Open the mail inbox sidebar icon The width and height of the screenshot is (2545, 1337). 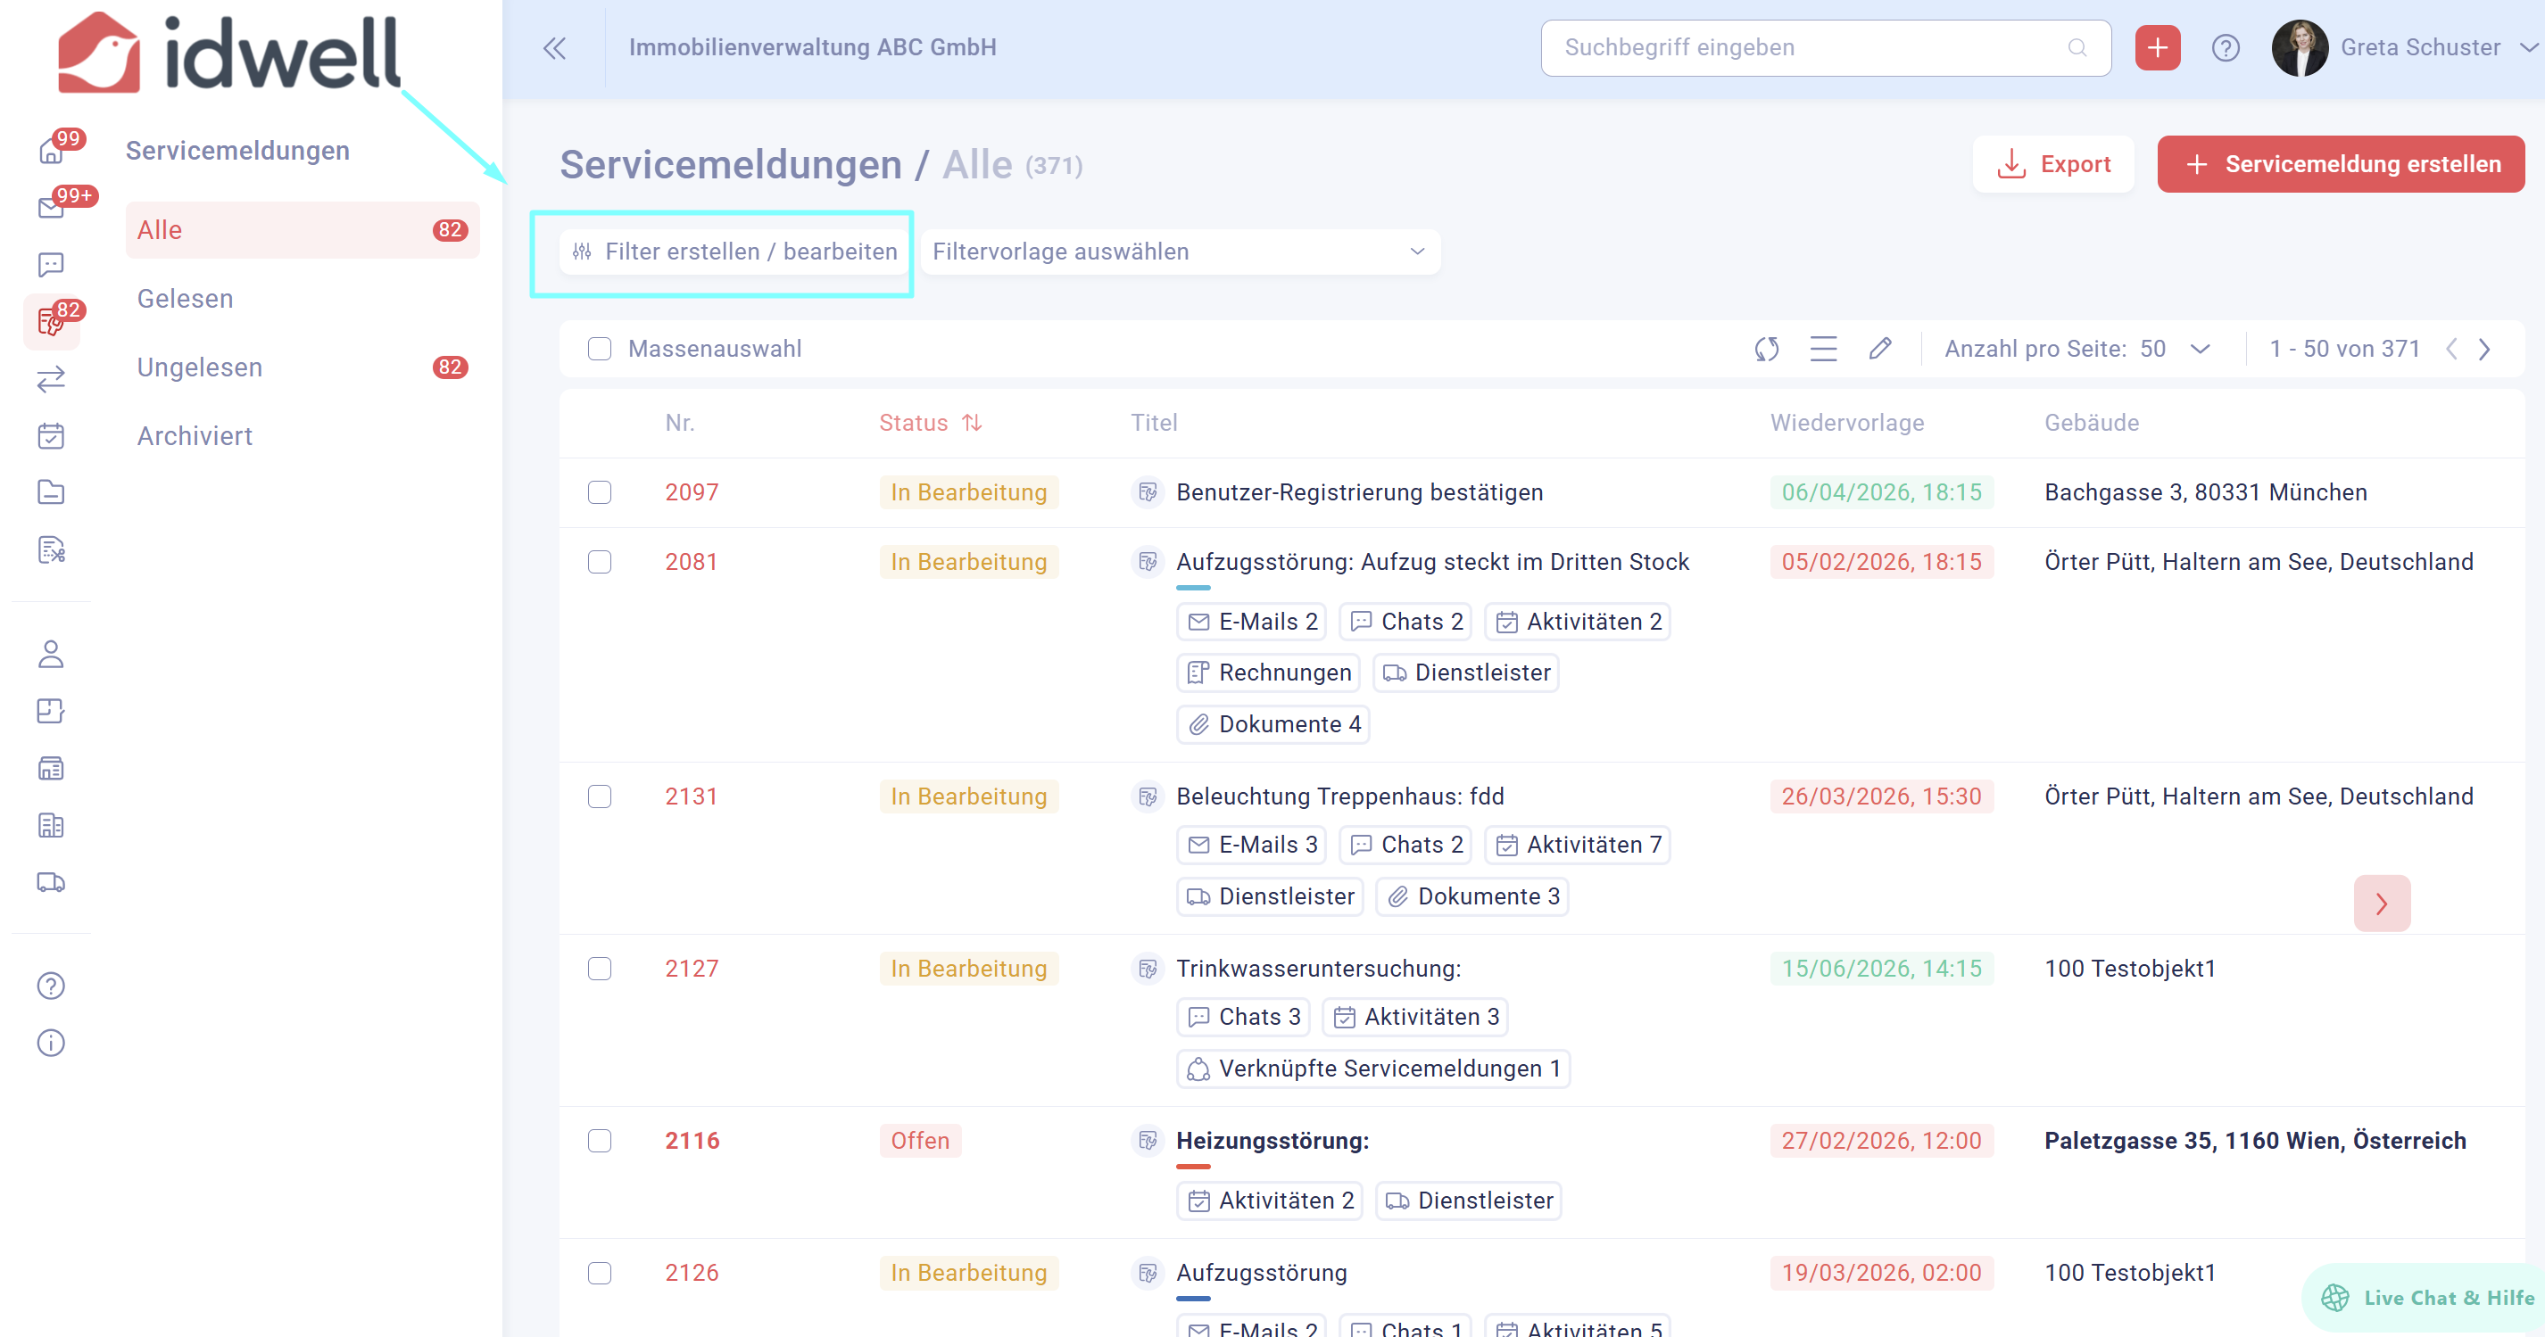[x=50, y=207]
